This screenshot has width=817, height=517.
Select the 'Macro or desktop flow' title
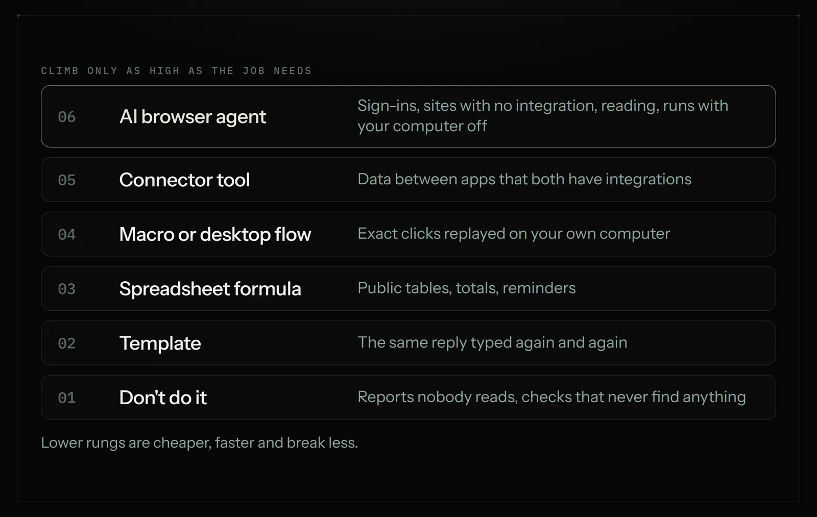click(215, 234)
